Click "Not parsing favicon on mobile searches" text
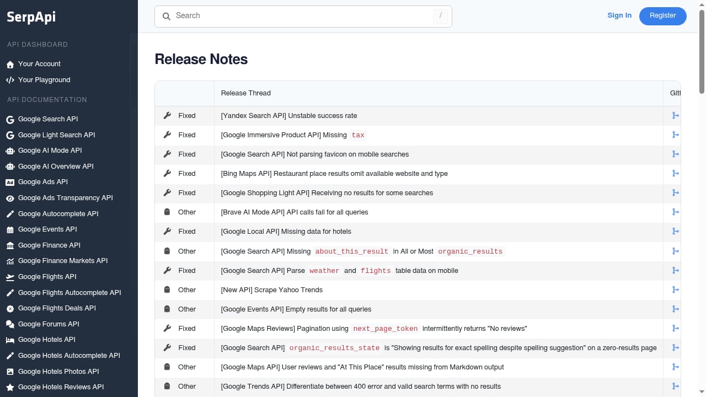This screenshot has height=397, width=706. click(349, 154)
